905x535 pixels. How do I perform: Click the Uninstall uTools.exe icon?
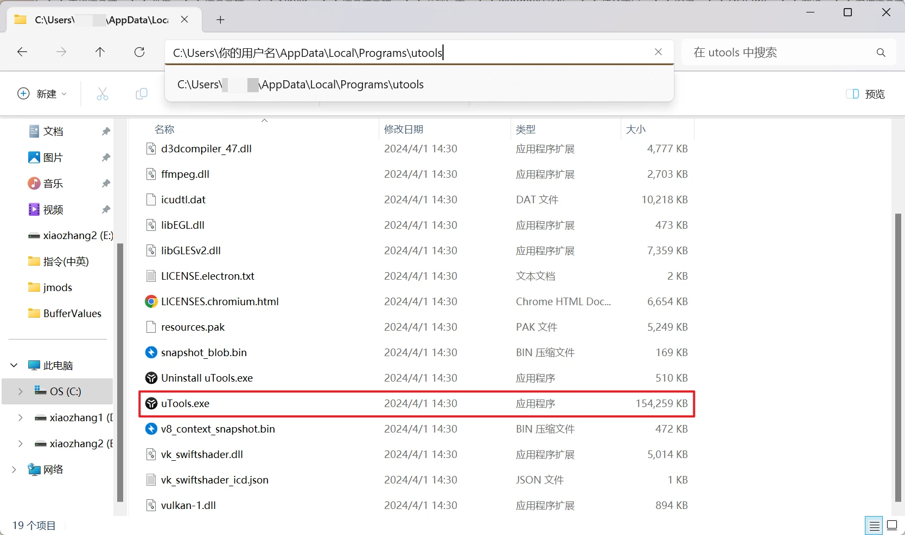[151, 378]
